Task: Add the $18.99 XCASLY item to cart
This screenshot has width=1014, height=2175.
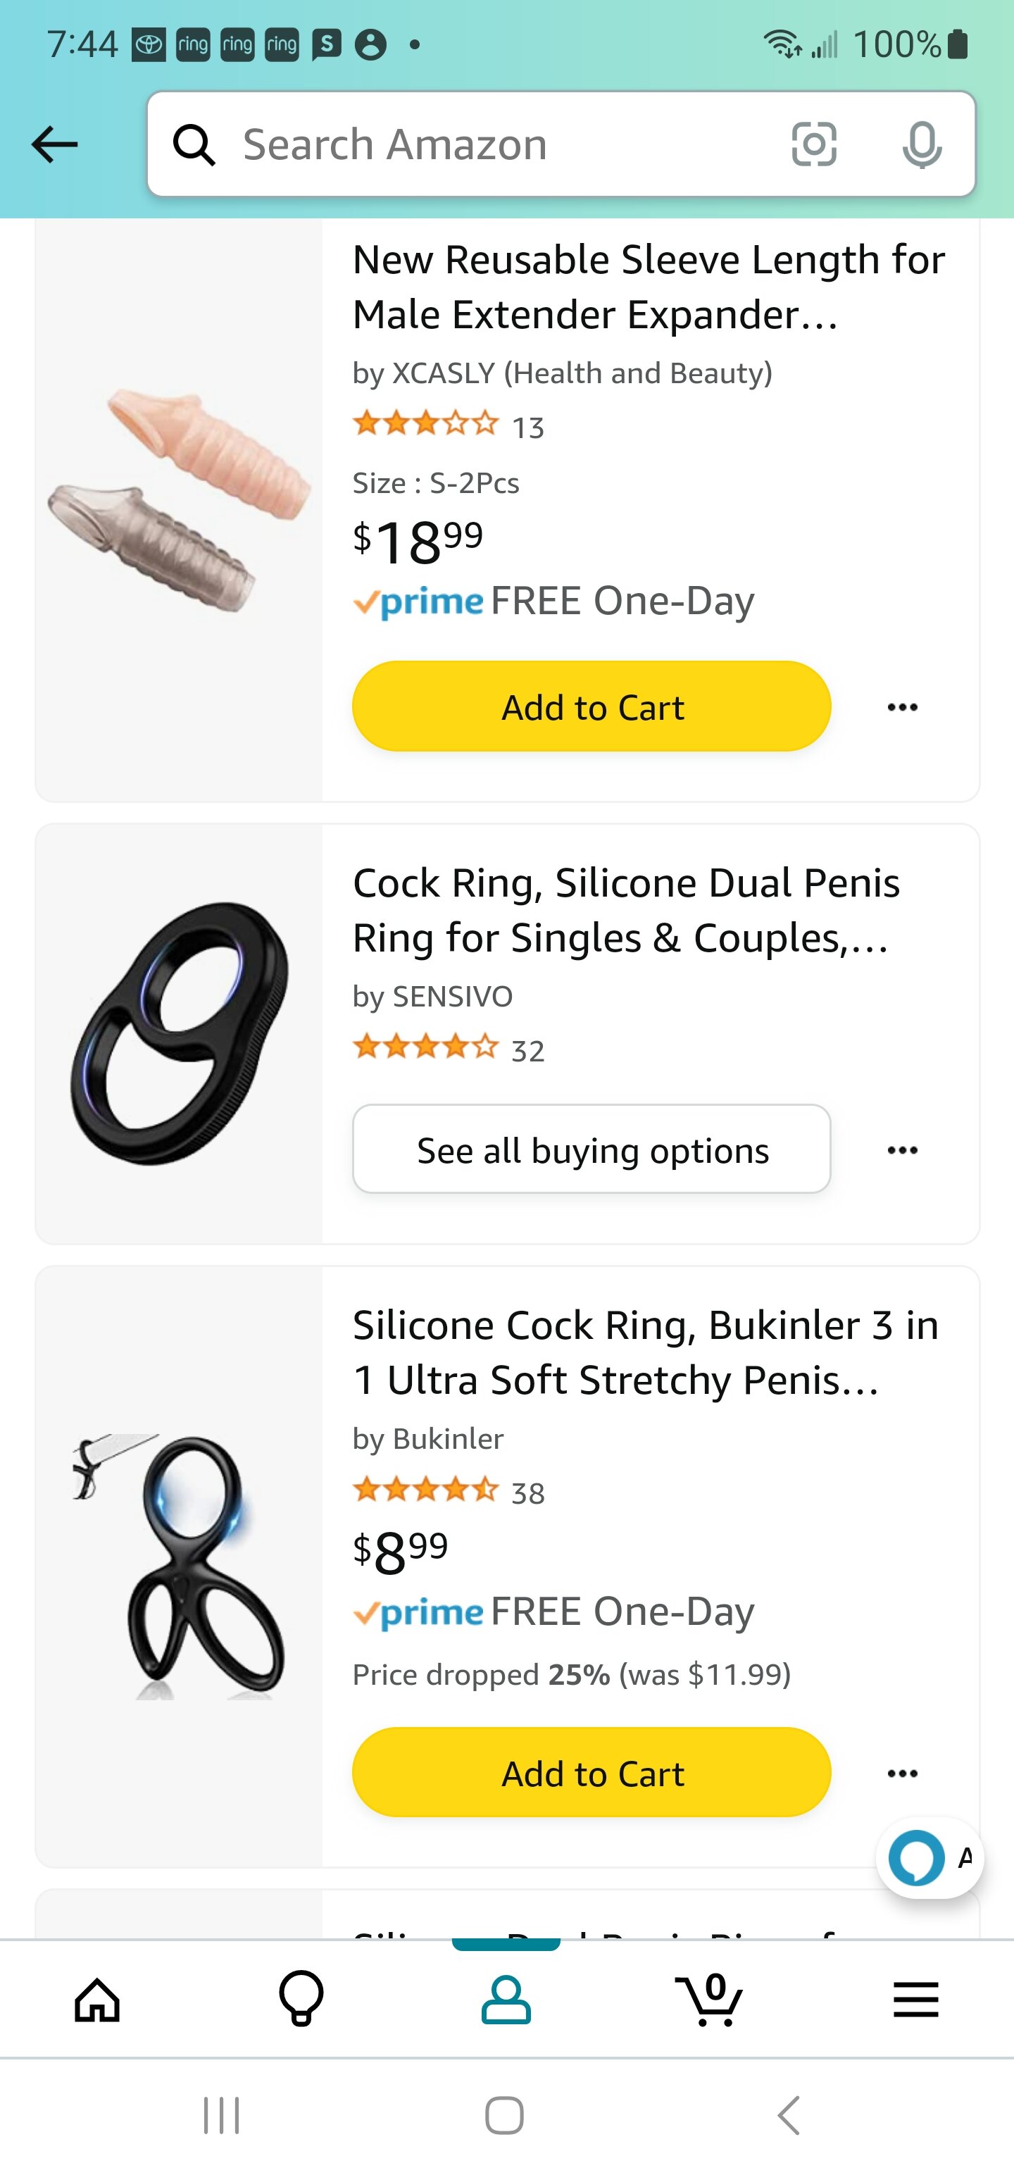Action: pos(591,706)
